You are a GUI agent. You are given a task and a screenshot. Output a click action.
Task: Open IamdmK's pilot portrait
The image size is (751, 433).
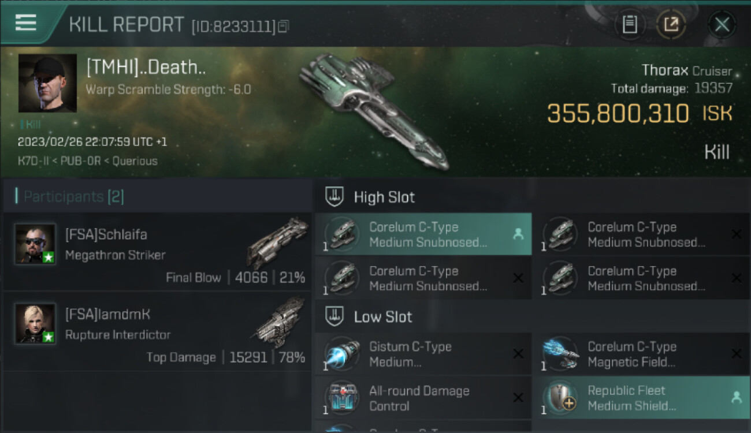[x=35, y=323]
